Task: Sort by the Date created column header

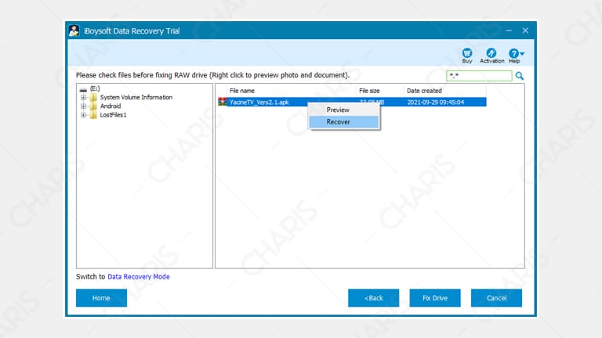Action: pyautogui.click(x=424, y=91)
